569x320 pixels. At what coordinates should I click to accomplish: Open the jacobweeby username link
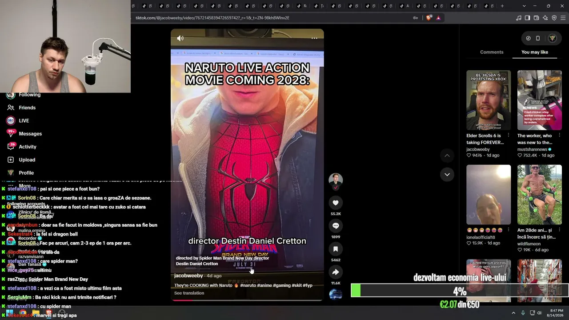(189, 276)
